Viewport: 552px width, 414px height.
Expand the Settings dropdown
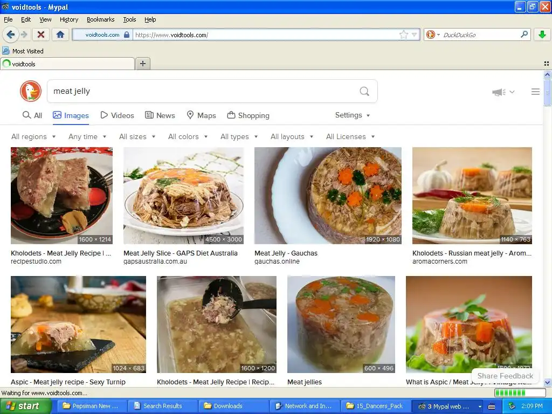point(353,115)
